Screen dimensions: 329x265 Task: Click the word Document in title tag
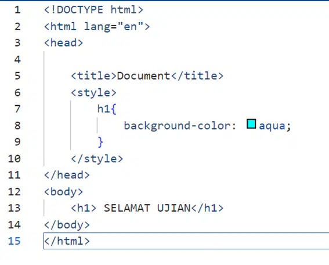(143, 76)
